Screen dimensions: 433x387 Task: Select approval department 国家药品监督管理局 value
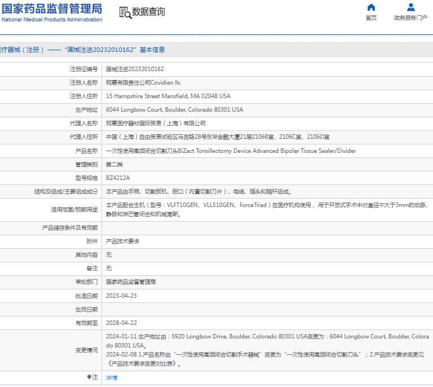click(x=131, y=282)
